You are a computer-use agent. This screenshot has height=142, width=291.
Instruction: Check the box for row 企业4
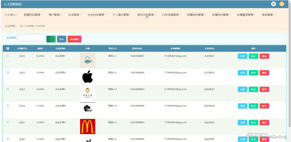pos(8,106)
